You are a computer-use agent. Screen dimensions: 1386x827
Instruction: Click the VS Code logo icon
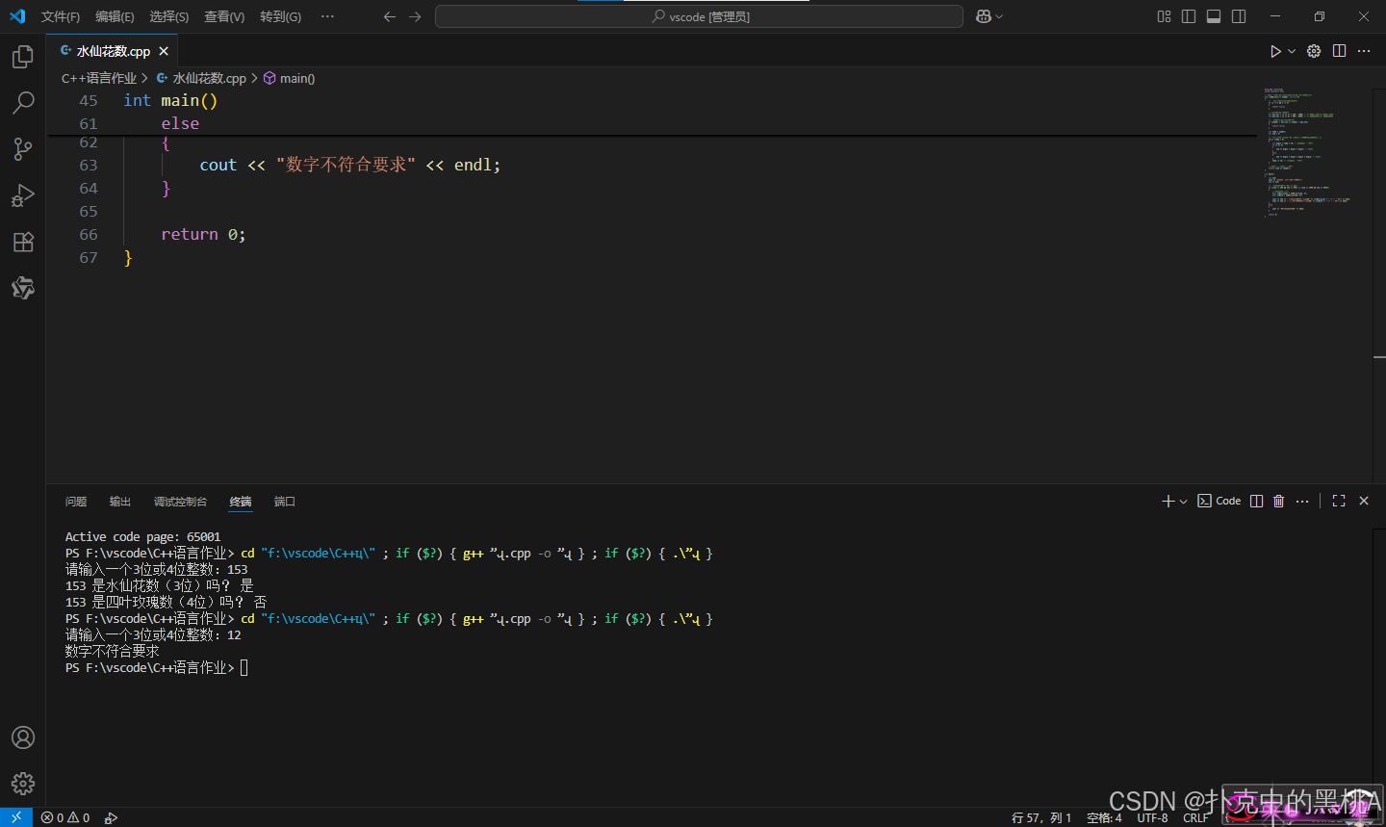17,16
